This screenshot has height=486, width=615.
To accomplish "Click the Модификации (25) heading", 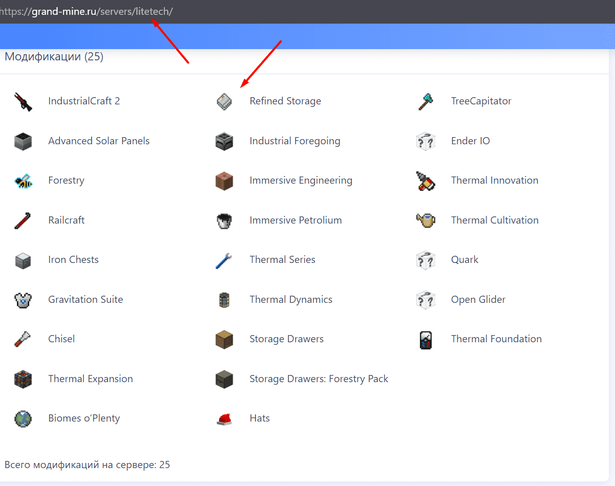I will click(x=54, y=57).
